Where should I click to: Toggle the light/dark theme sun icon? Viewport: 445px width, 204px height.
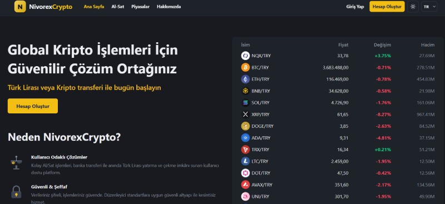coord(413,7)
